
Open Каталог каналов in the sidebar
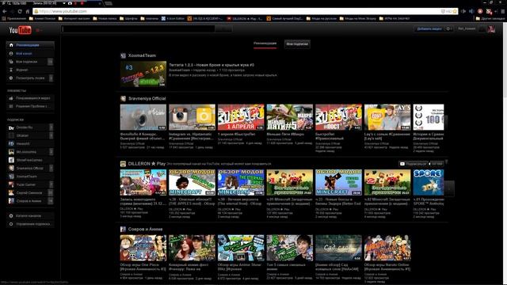[x=30, y=215]
